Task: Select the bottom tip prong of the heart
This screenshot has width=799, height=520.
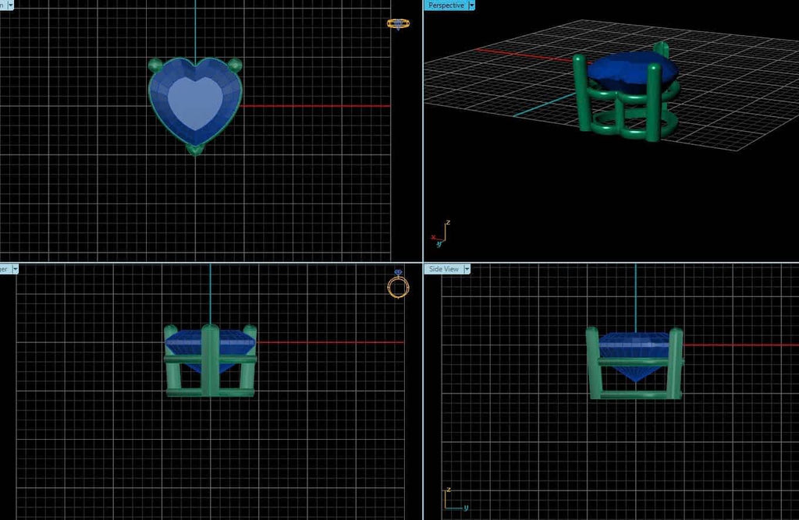Action: (x=195, y=149)
